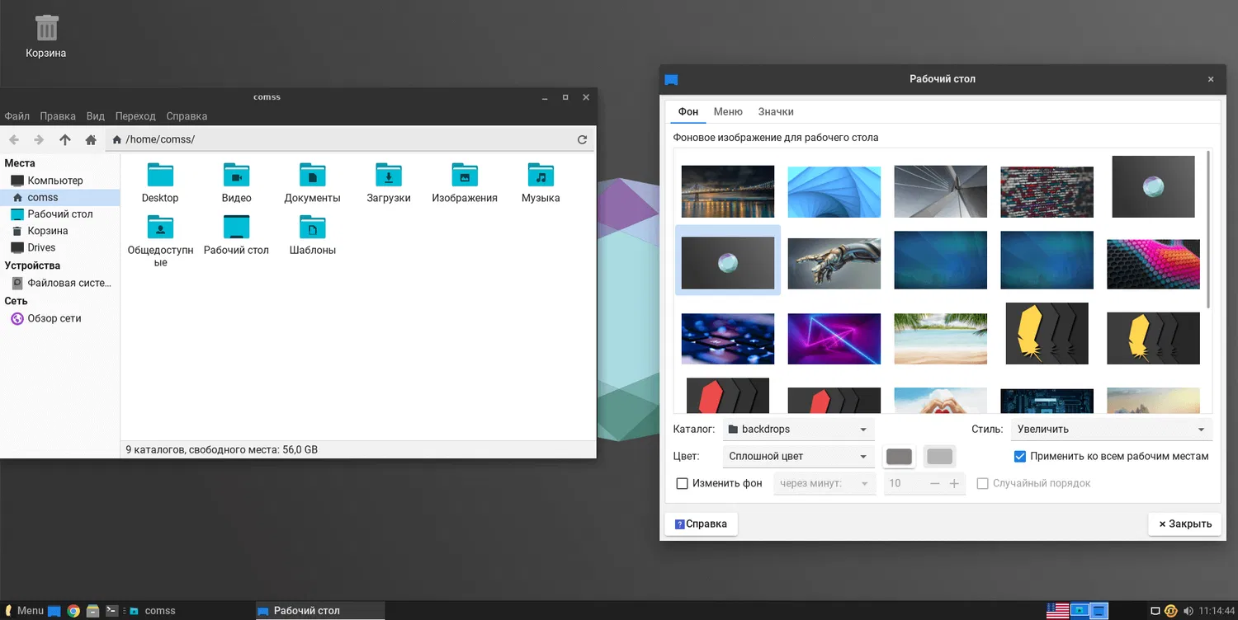Click the white monitor-shaped tray icon

click(1155, 611)
